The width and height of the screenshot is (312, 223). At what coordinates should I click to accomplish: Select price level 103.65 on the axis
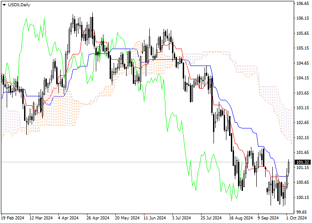303,93
